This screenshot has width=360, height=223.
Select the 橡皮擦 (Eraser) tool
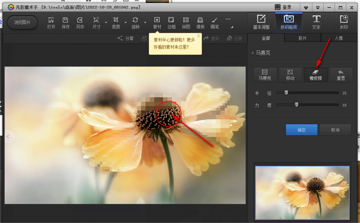click(x=315, y=75)
